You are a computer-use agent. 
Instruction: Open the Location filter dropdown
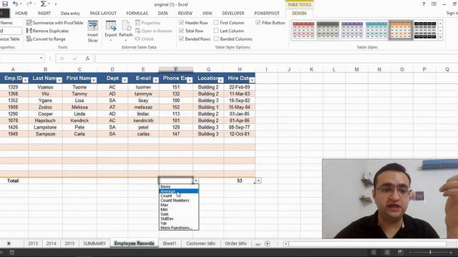(221, 80)
